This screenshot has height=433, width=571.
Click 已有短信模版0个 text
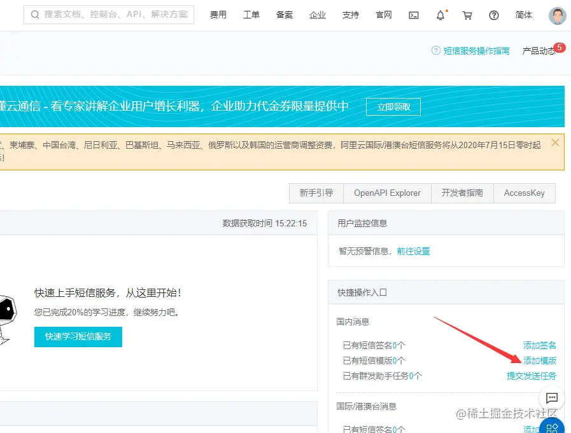[374, 361]
